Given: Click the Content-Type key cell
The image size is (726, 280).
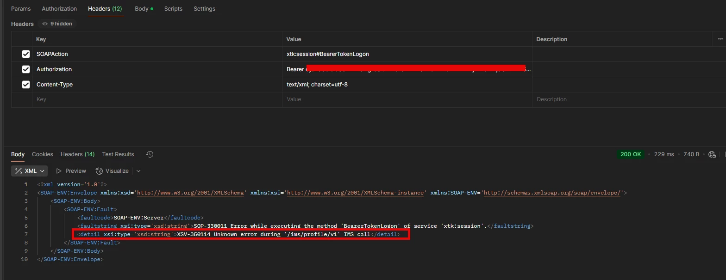Looking at the screenshot, I should point(157,85).
